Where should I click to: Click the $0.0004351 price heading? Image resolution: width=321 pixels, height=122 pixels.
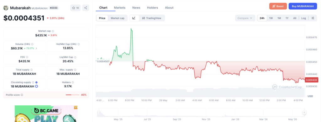pyautogui.click(x=24, y=18)
